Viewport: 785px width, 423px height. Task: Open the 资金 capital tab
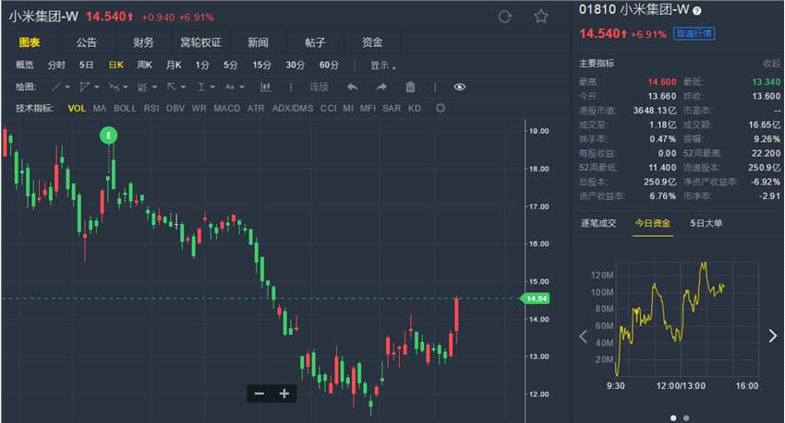[x=372, y=42]
